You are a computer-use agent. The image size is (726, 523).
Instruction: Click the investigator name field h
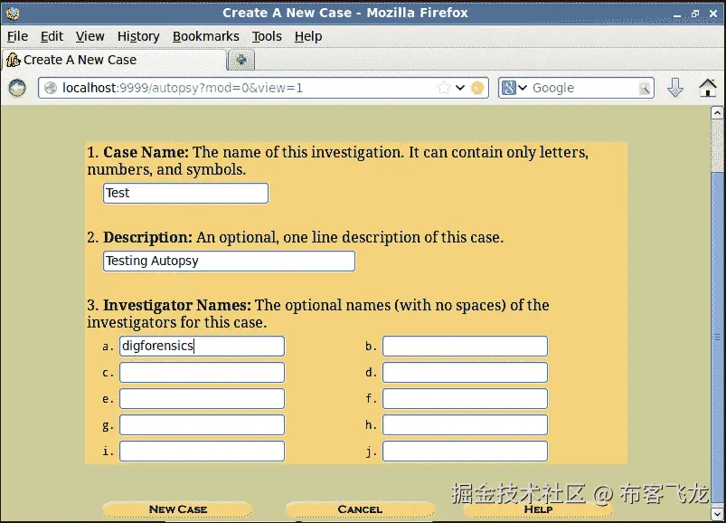coord(465,424)
